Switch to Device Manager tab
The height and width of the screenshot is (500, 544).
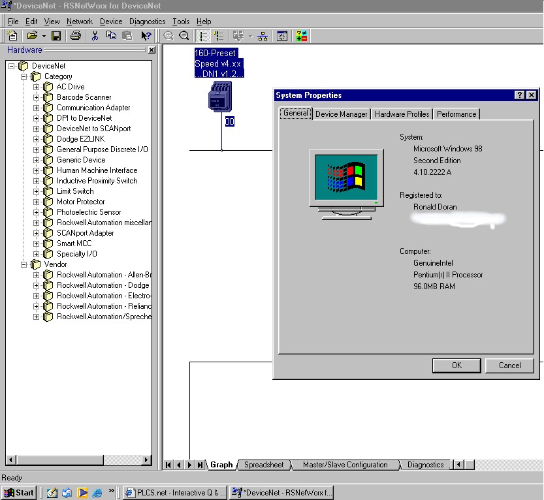click(341, 114)
